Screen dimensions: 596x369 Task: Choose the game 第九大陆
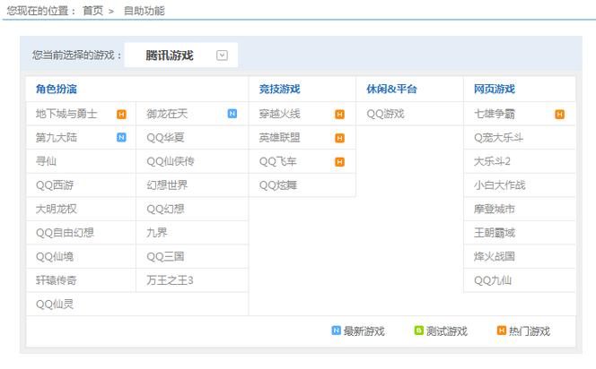tap(57, 137)
